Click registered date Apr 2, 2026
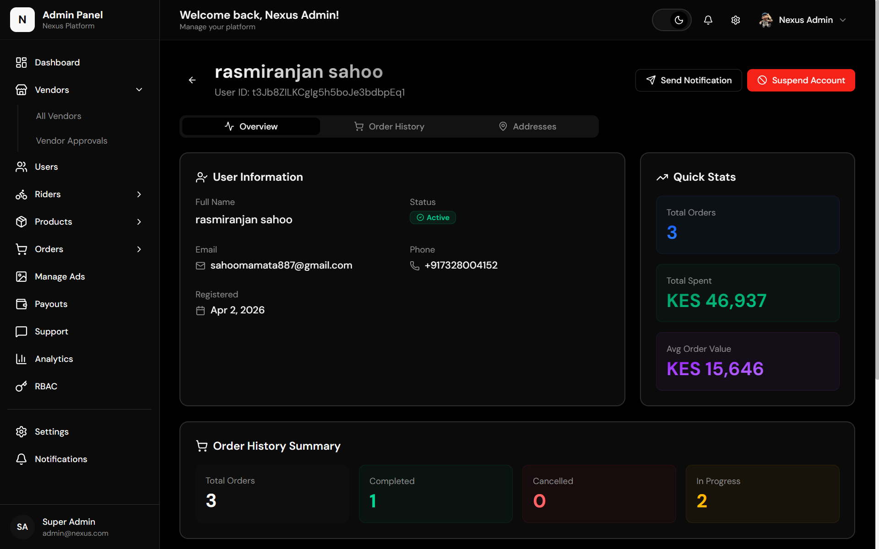The image size is (879, 549). click(x=238, y=311)
